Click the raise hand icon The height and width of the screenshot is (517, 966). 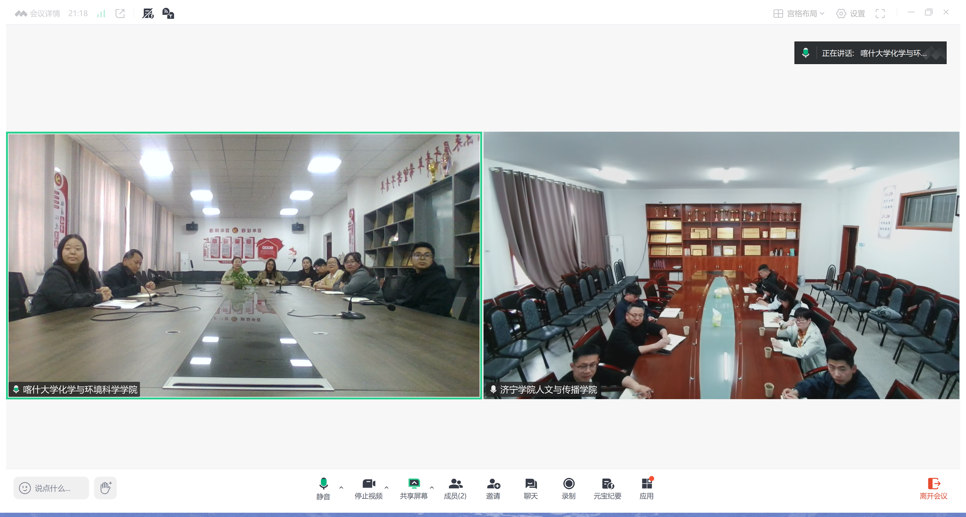105,488
